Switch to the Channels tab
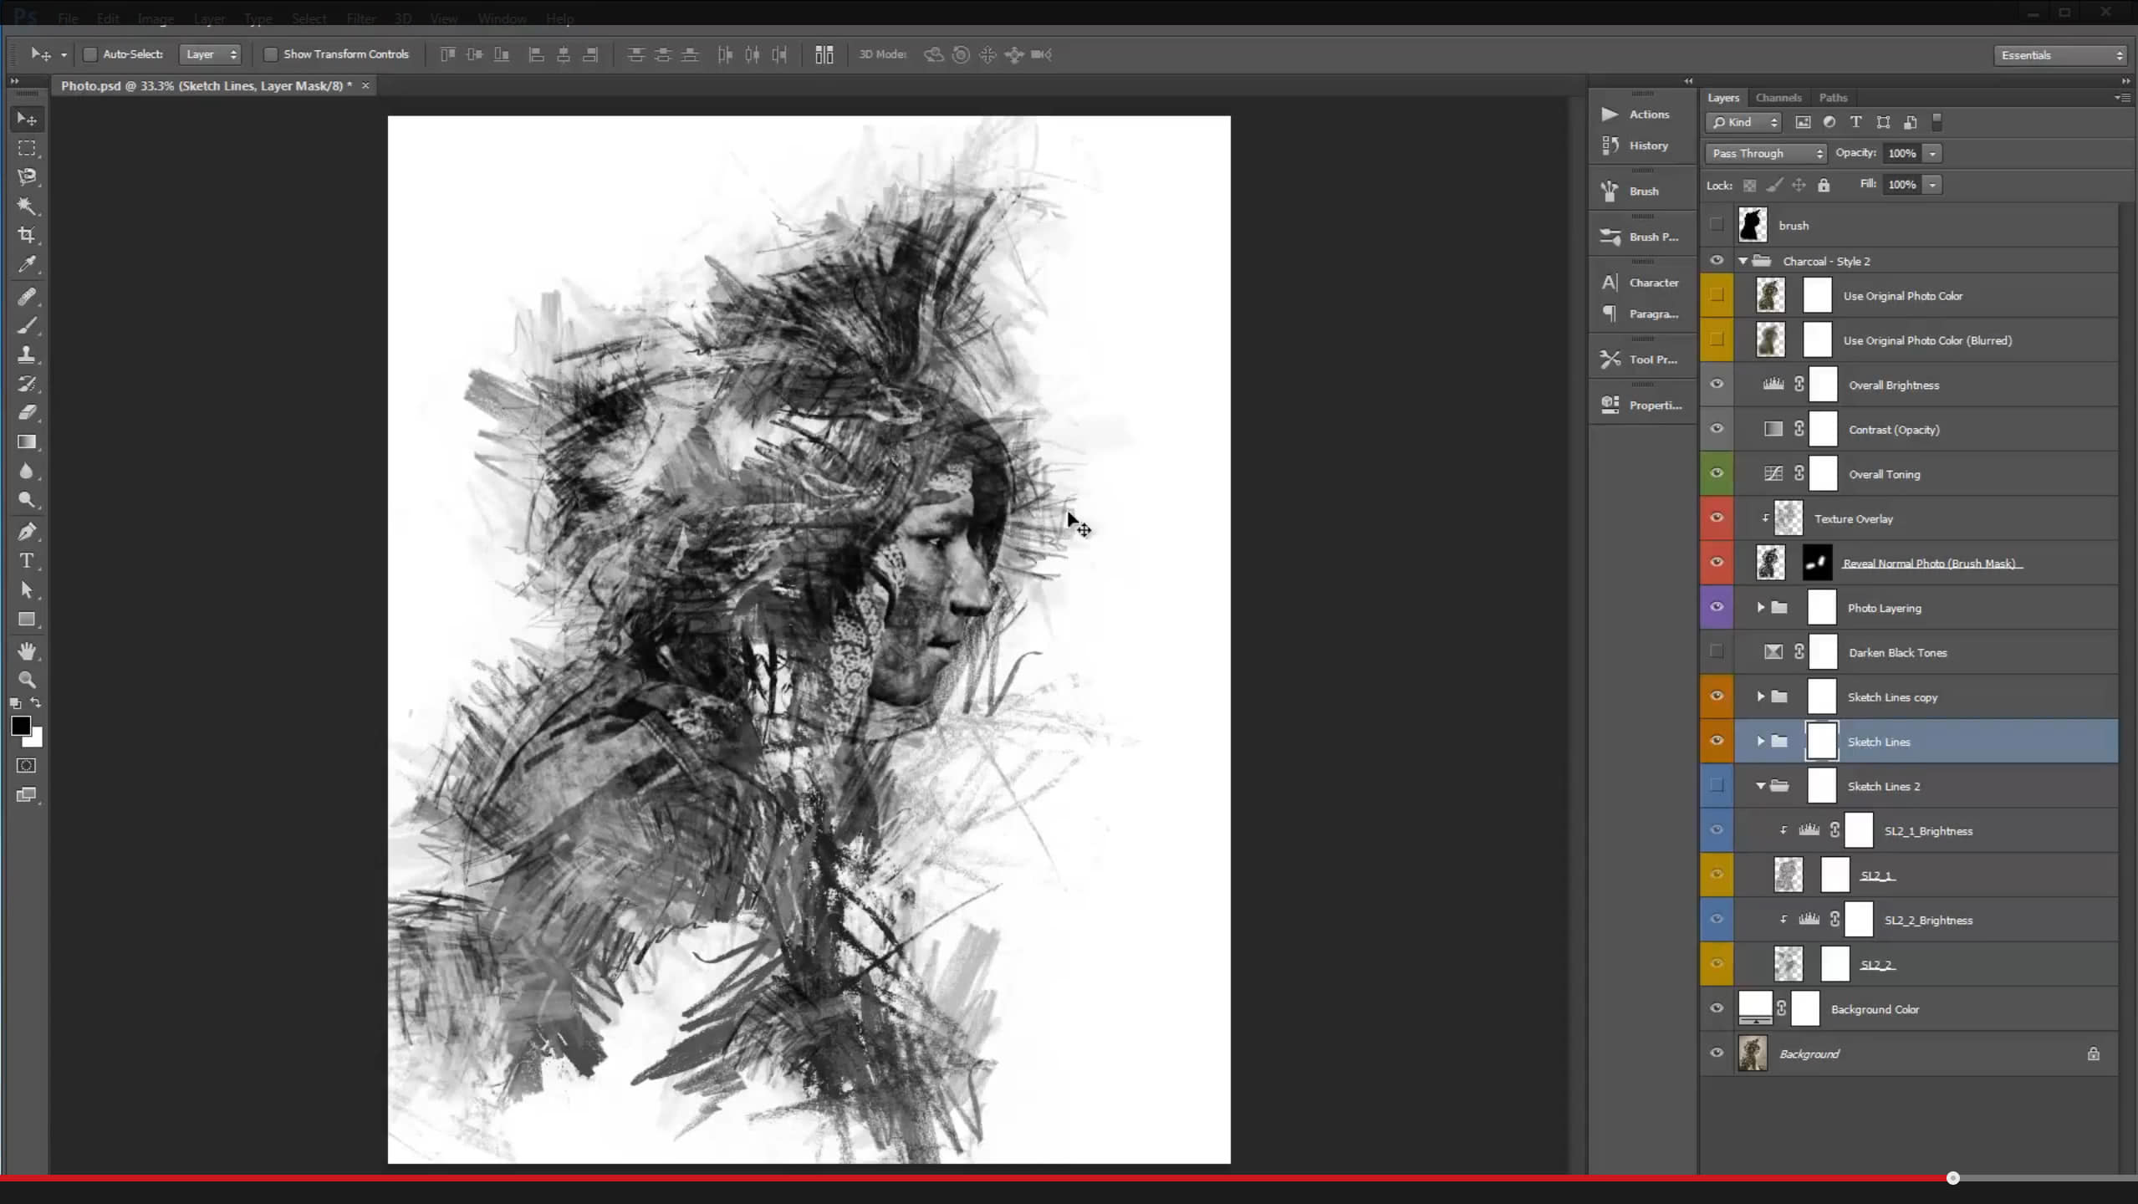 tap(1778, 98)
